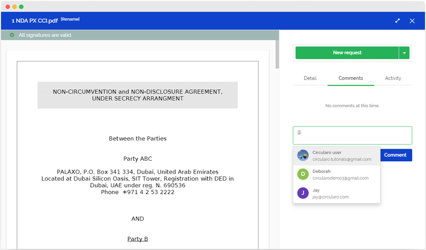This screenshot has width=426, height=250.
Task: Open the Activity tab
Action: coord(393,78)
